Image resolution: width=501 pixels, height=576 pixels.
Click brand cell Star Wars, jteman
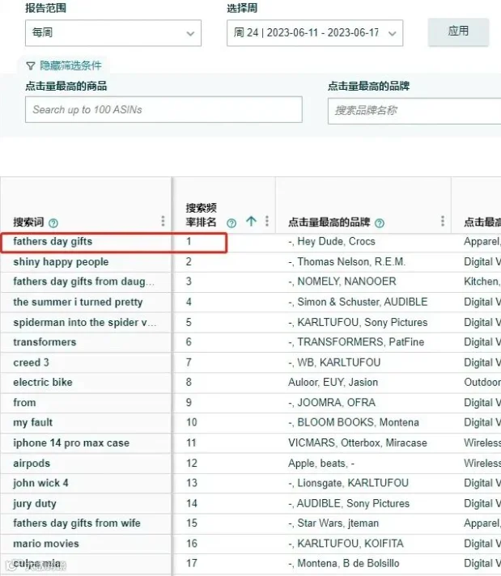[x=333, y=523]
